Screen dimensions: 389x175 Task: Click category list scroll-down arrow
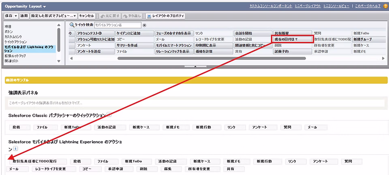(59, 61)
